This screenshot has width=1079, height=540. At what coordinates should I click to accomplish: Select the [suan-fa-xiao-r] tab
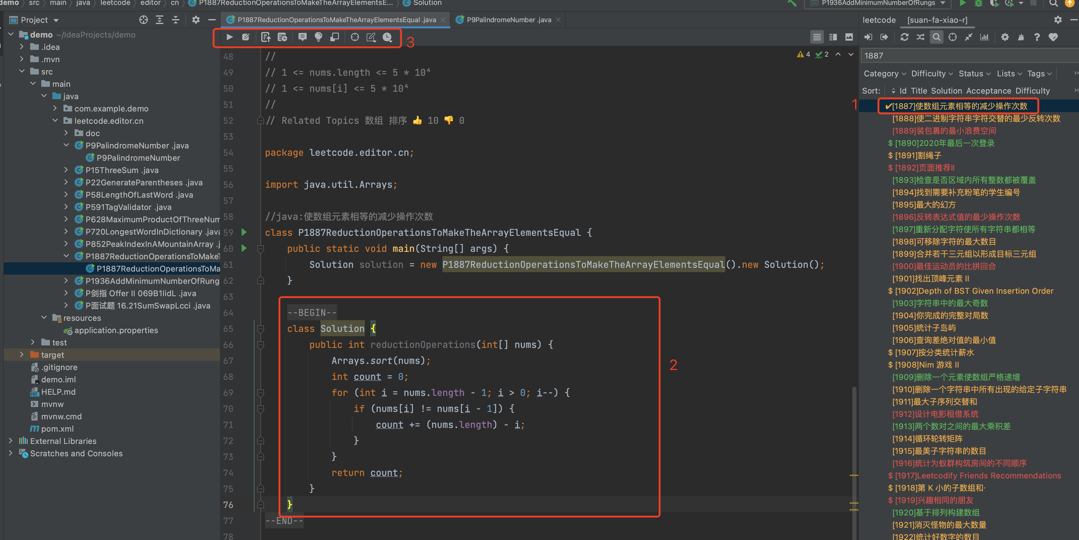(937, 20)
